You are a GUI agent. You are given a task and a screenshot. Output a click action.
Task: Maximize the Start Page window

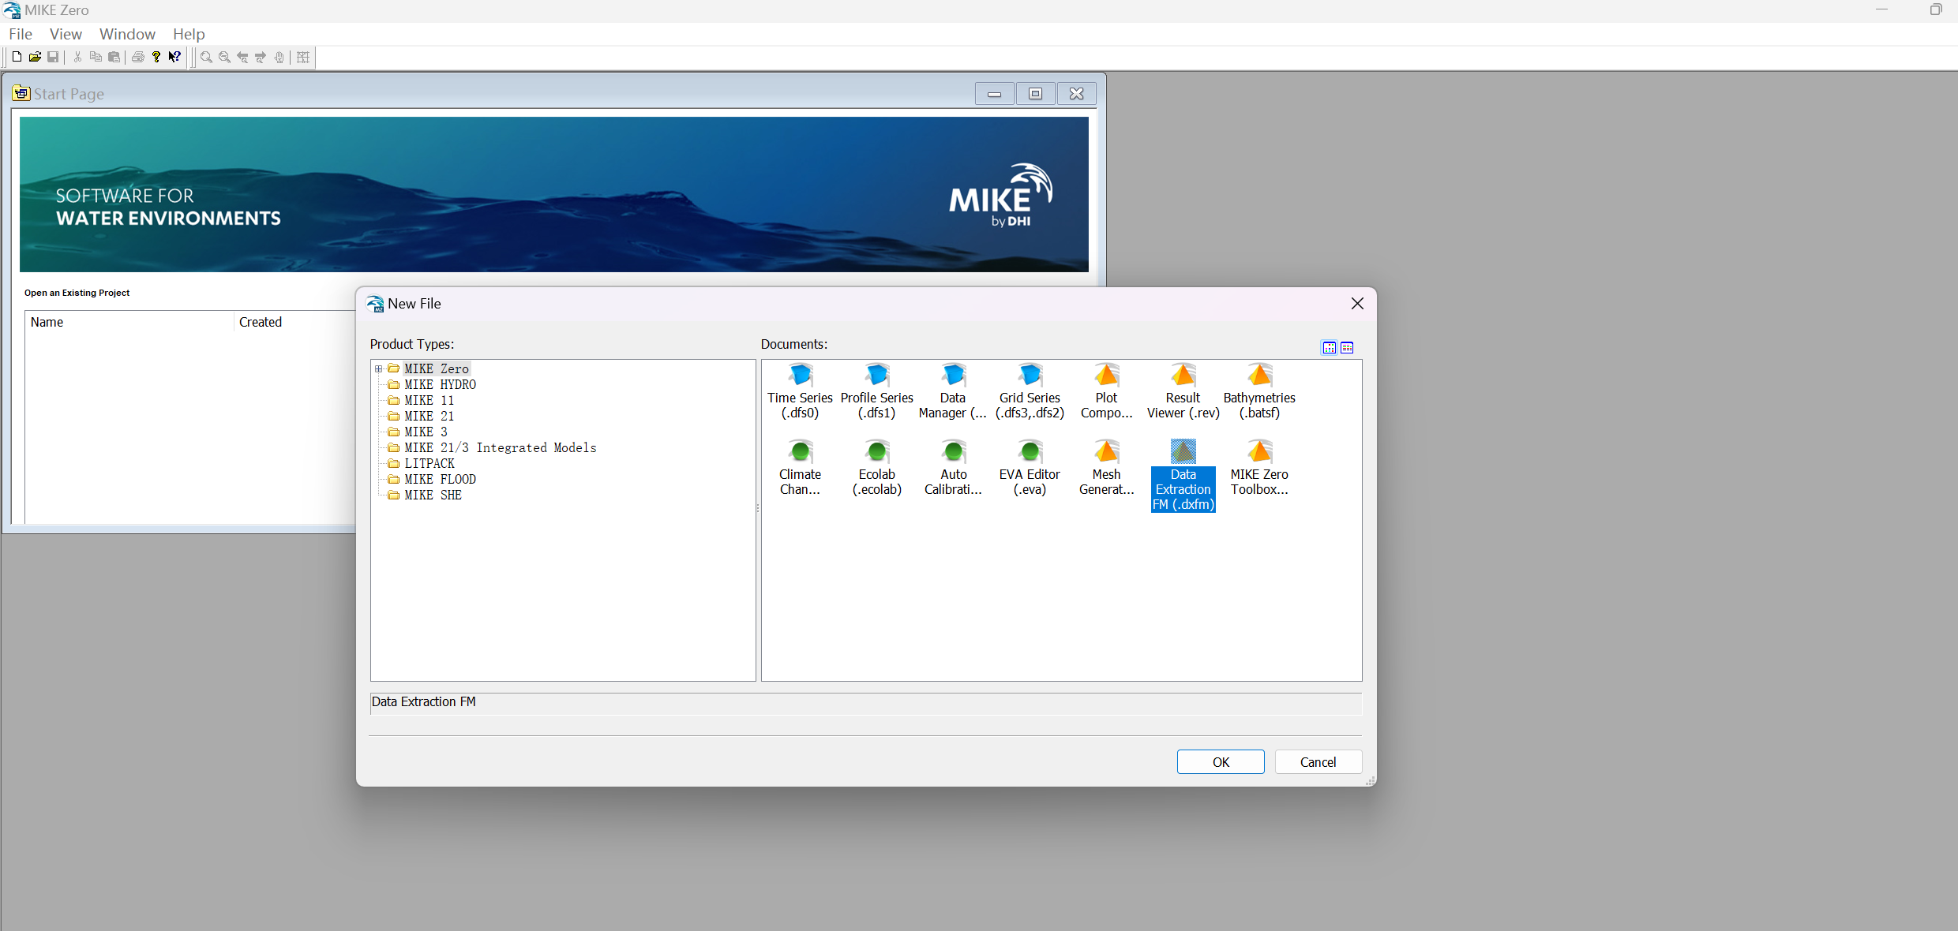click(x=1035, y=94)
